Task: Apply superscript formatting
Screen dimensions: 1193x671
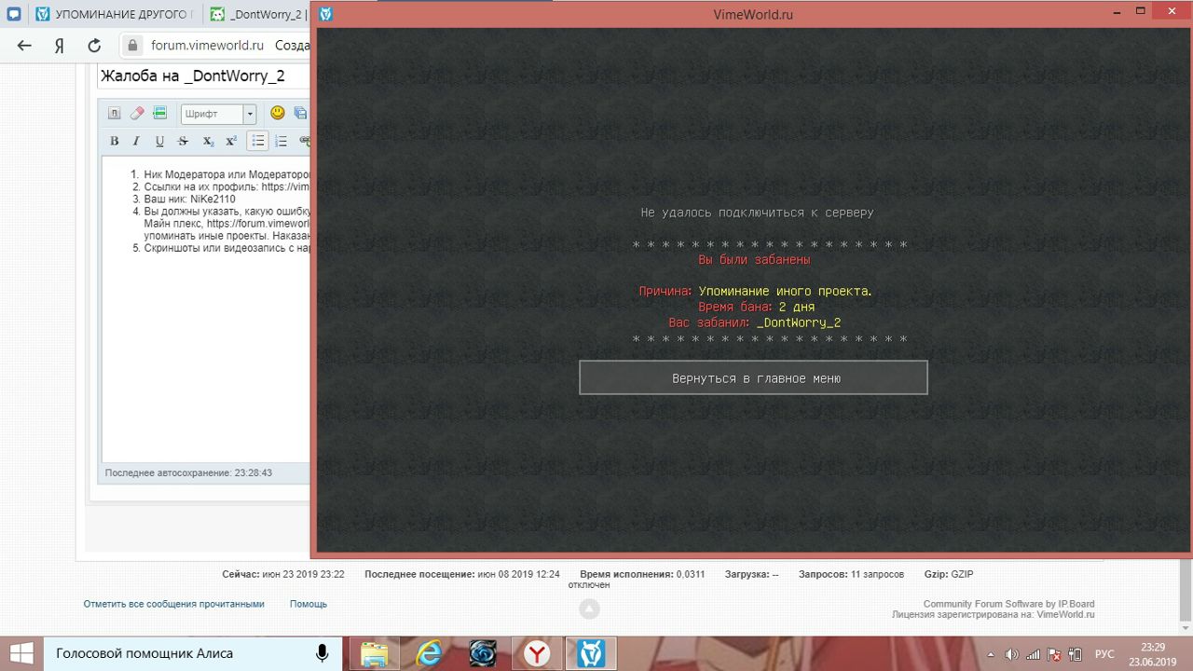Action: click(231, 142)
